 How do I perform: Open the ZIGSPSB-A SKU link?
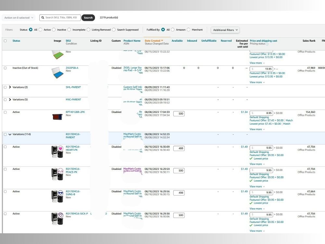72,68
